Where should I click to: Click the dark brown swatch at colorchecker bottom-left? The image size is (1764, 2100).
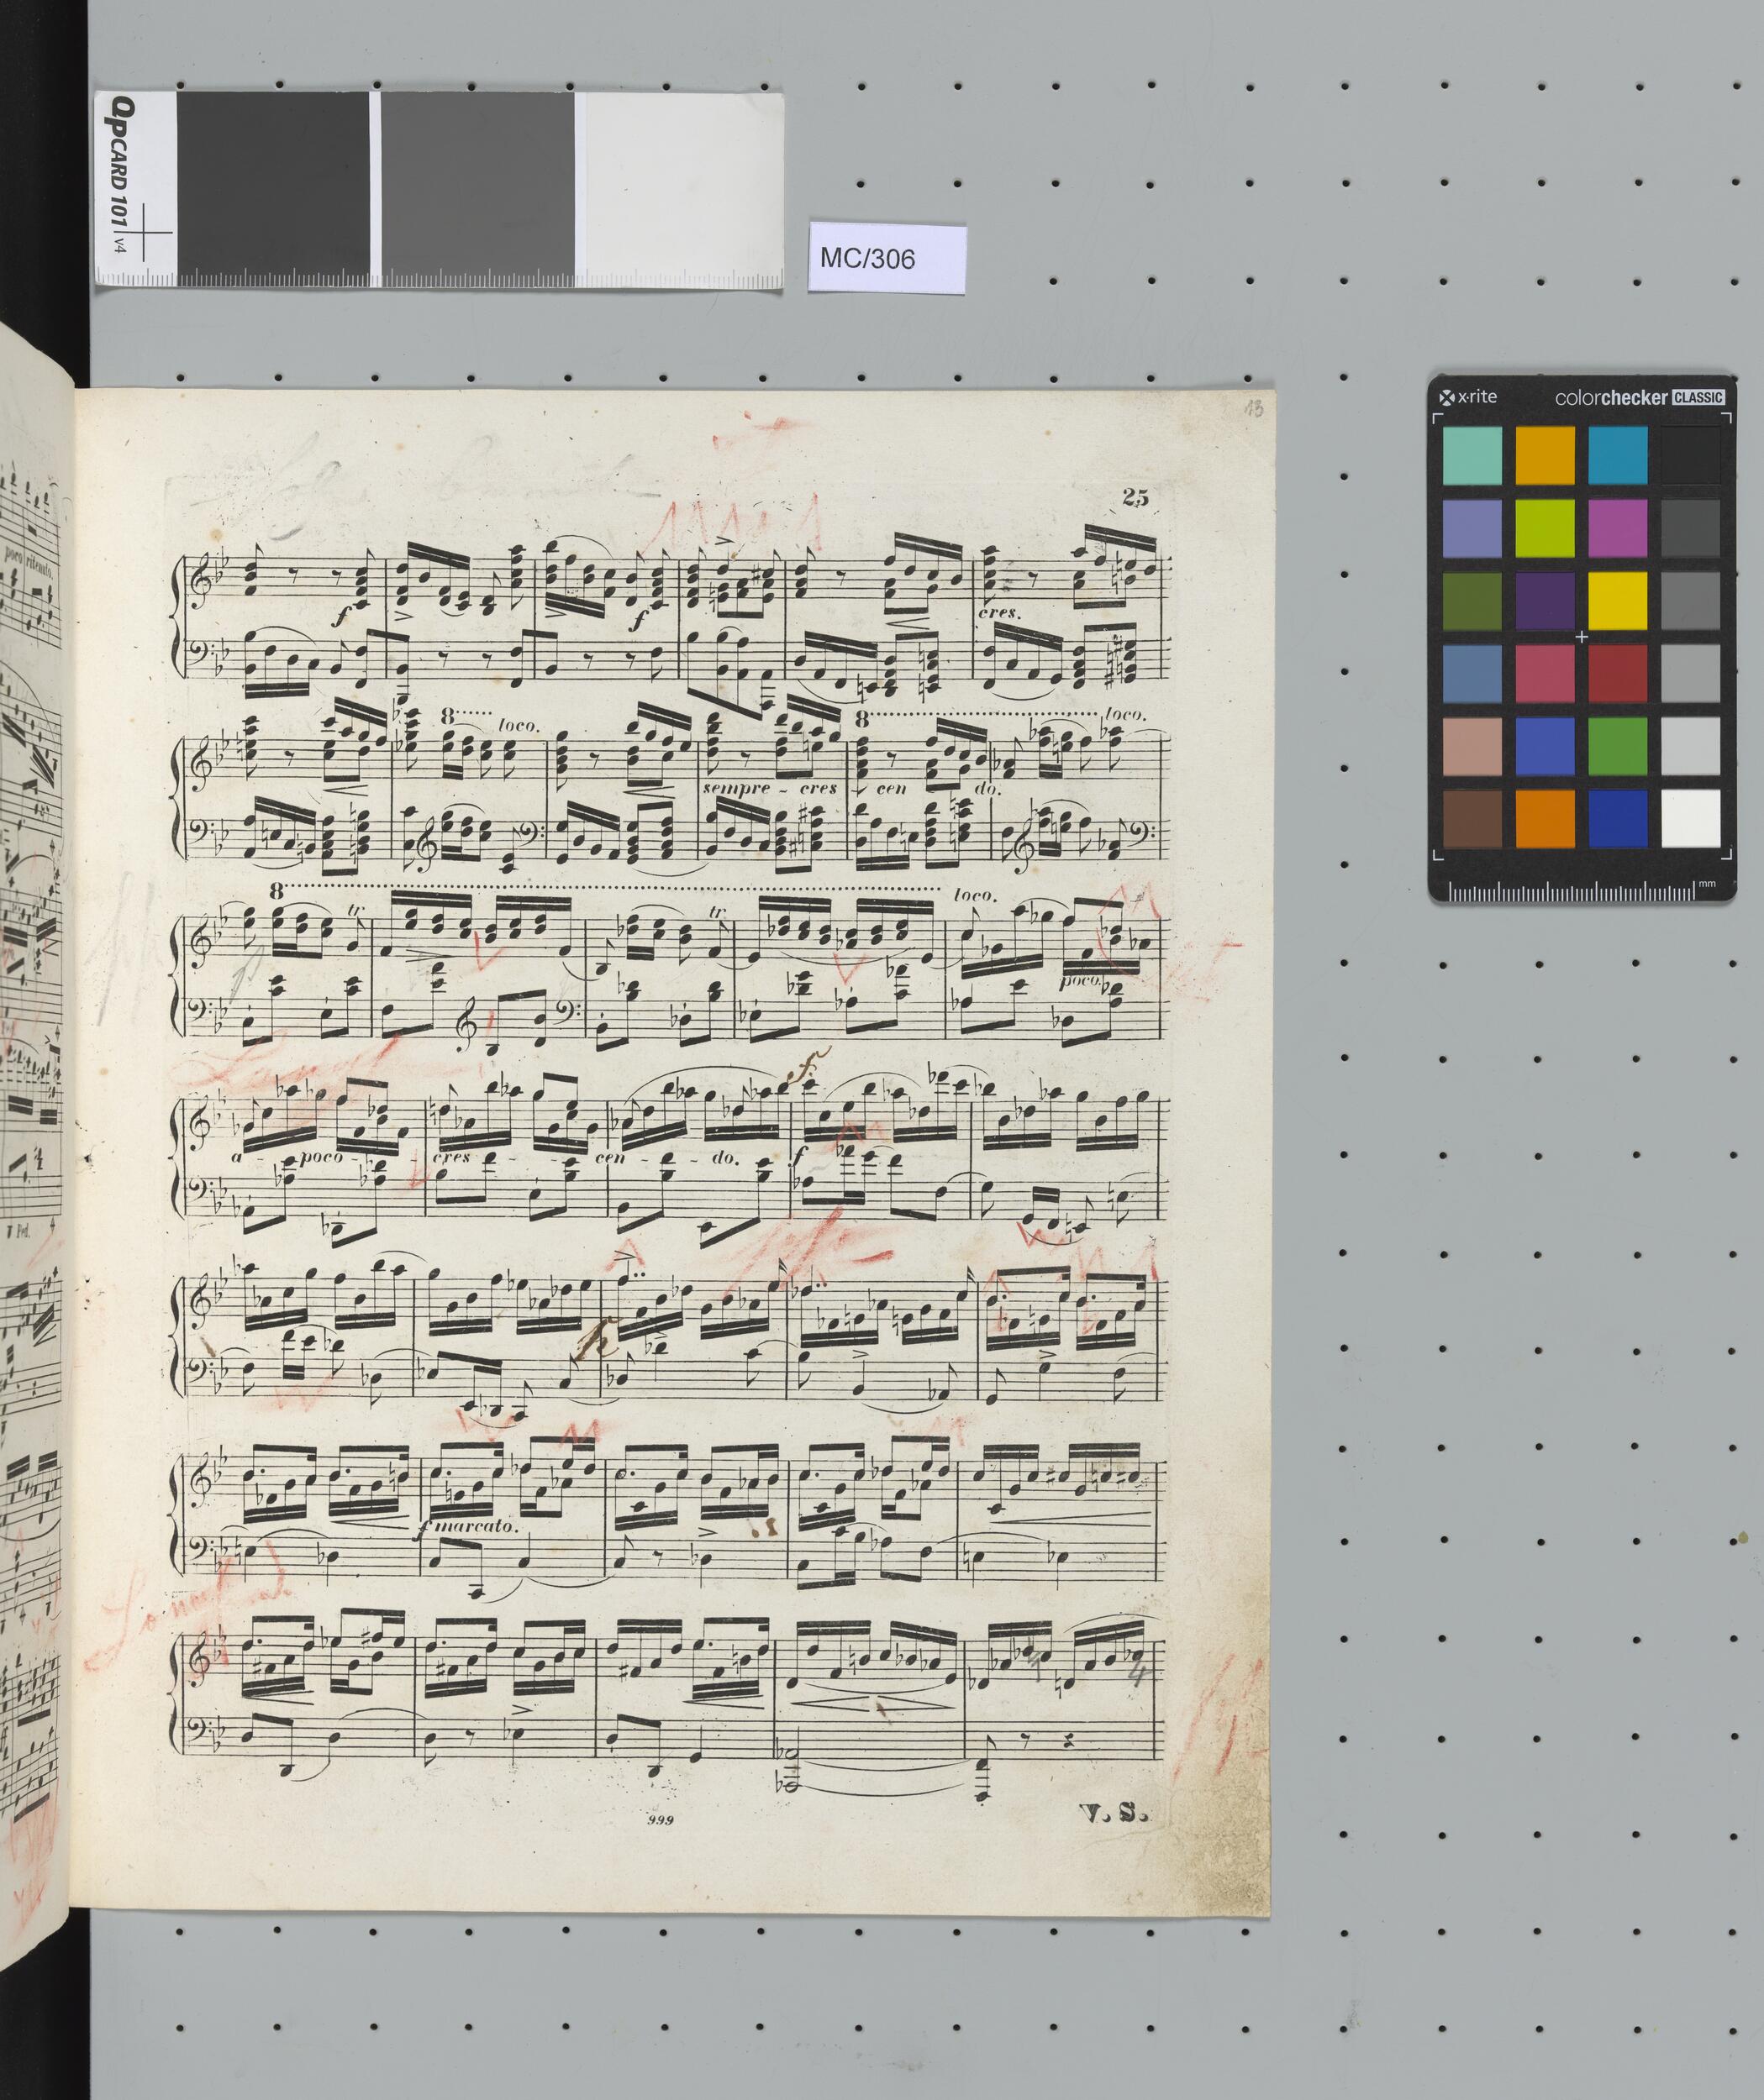pyautogui.click(x=1472, y=818)
